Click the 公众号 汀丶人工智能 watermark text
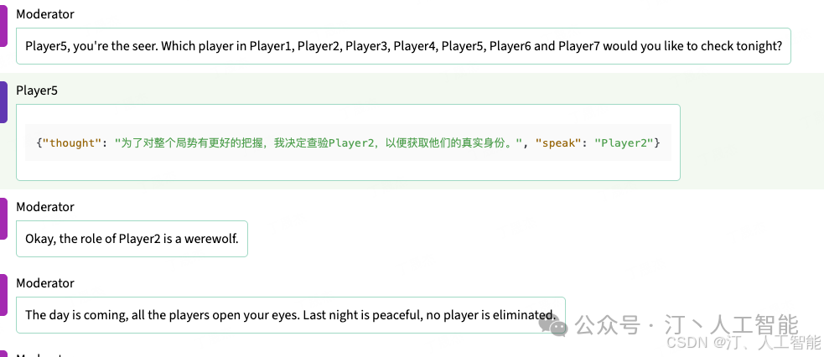This screenshot has width=824, height=357. (687, 323)
